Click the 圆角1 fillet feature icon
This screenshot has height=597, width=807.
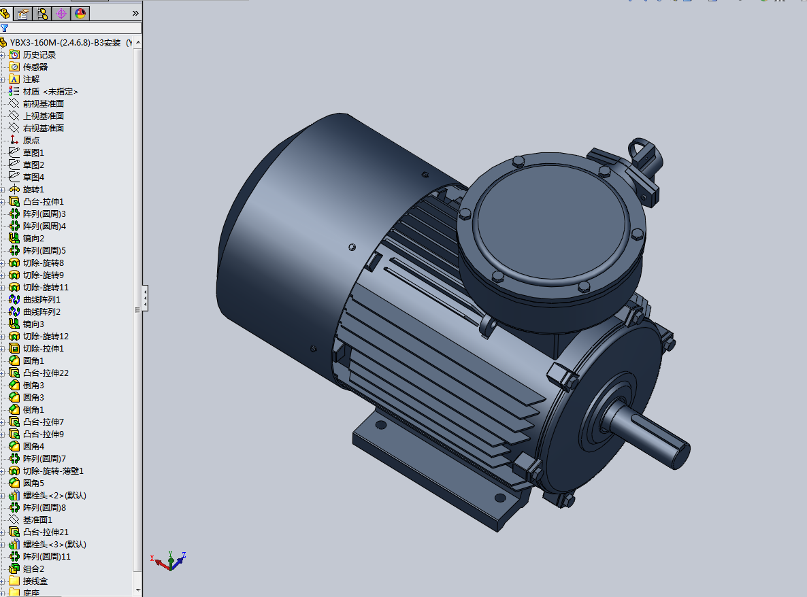point(16,360)
